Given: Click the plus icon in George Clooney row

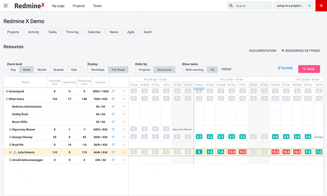Looking at the screenshot, I should click(124, 137).
